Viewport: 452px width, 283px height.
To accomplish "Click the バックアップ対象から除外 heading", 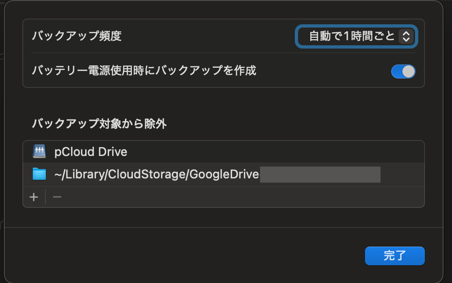I will [99, 124].
